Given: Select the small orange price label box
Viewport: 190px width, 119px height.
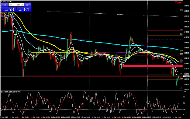Looking at the screenshot, I should 181,60.
